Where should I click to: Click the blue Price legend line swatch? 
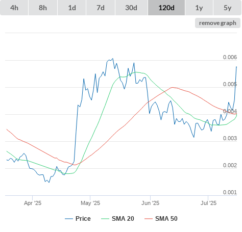[x=69, y=219]
